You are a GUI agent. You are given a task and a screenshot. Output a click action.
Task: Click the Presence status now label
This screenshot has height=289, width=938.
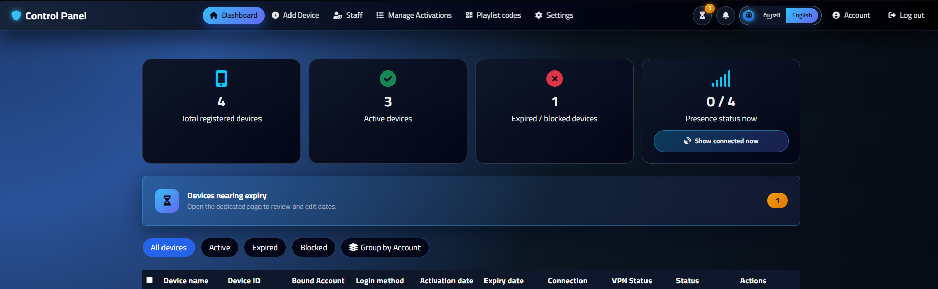[x=721, y=119]
